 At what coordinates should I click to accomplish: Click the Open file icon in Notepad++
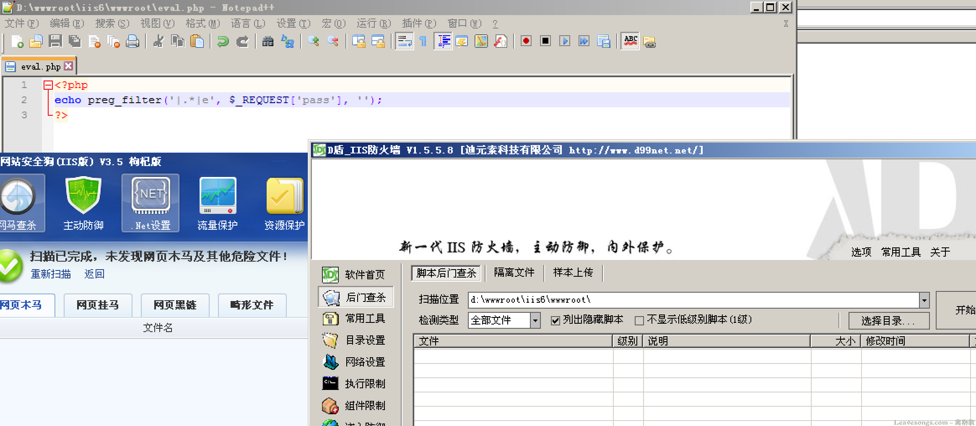click(x=36, y=42)
